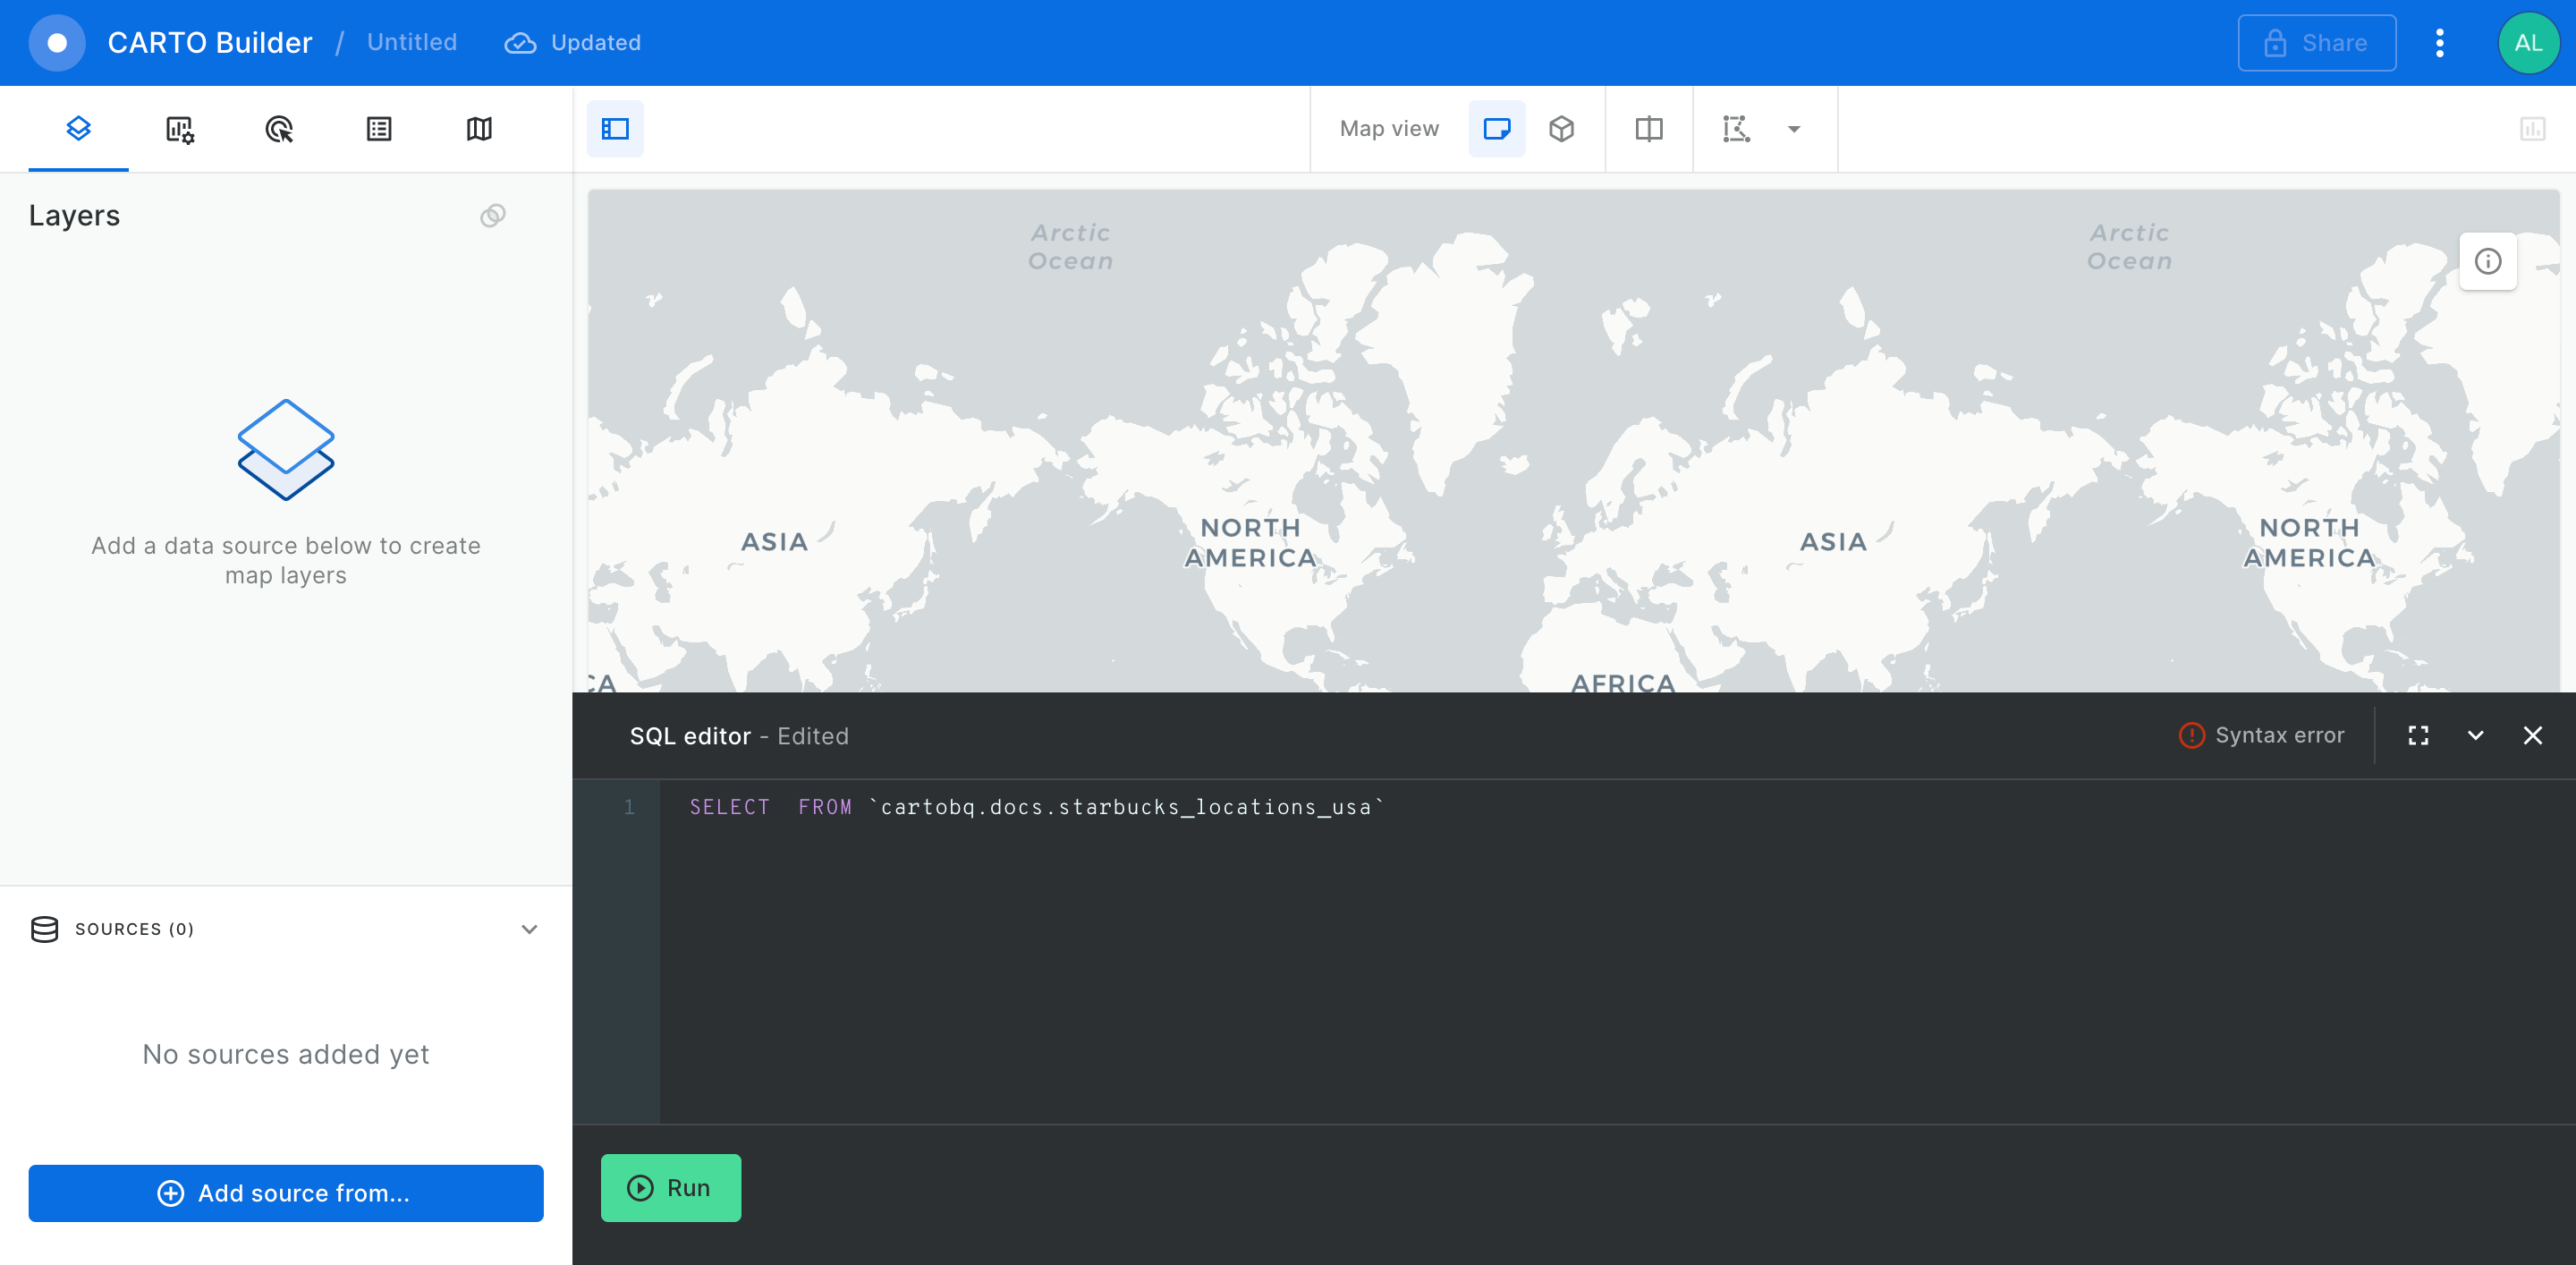Open the Layers tab icon
The width and height of the screenshot is (2576, 1265).
pyautogui.click(x=78, y=128)
